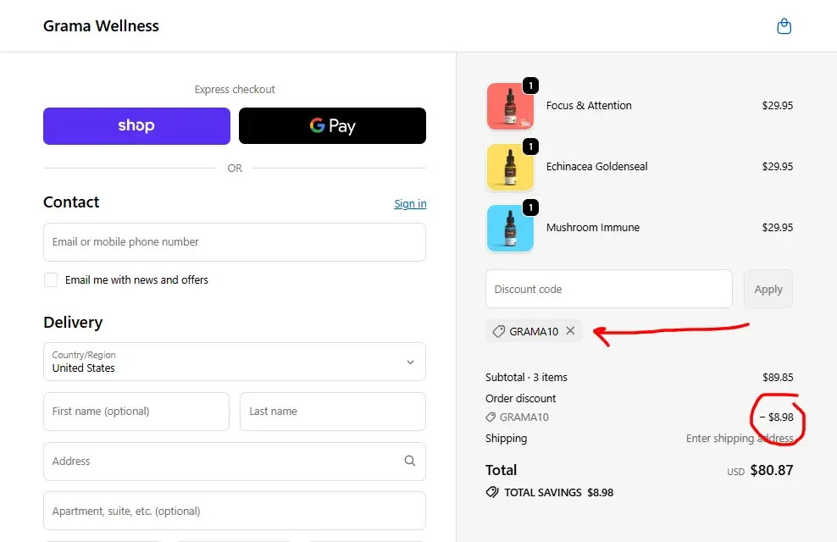
Task: Click quantity badge on Mushroom Immune
Action: pos(530,207)
